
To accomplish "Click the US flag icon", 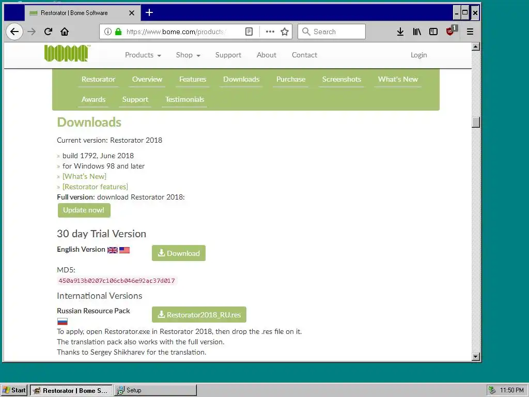I will pyautogui.click(x=125, y=250).
